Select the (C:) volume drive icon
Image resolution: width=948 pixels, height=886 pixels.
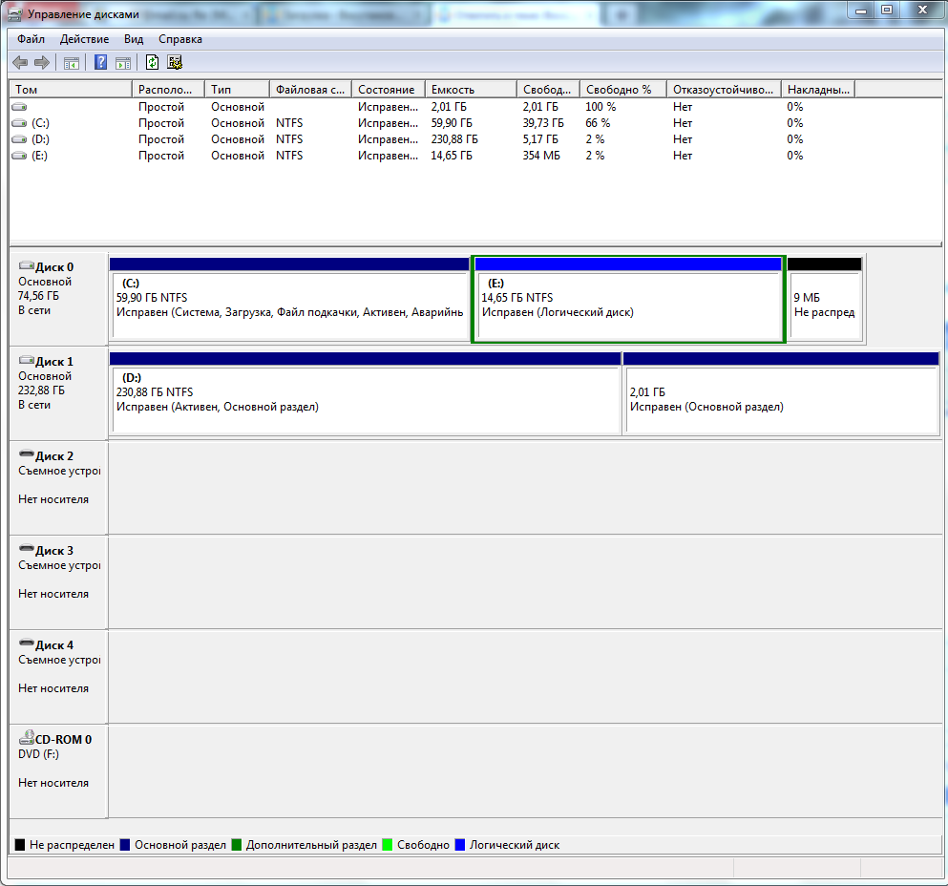point(19,123)
